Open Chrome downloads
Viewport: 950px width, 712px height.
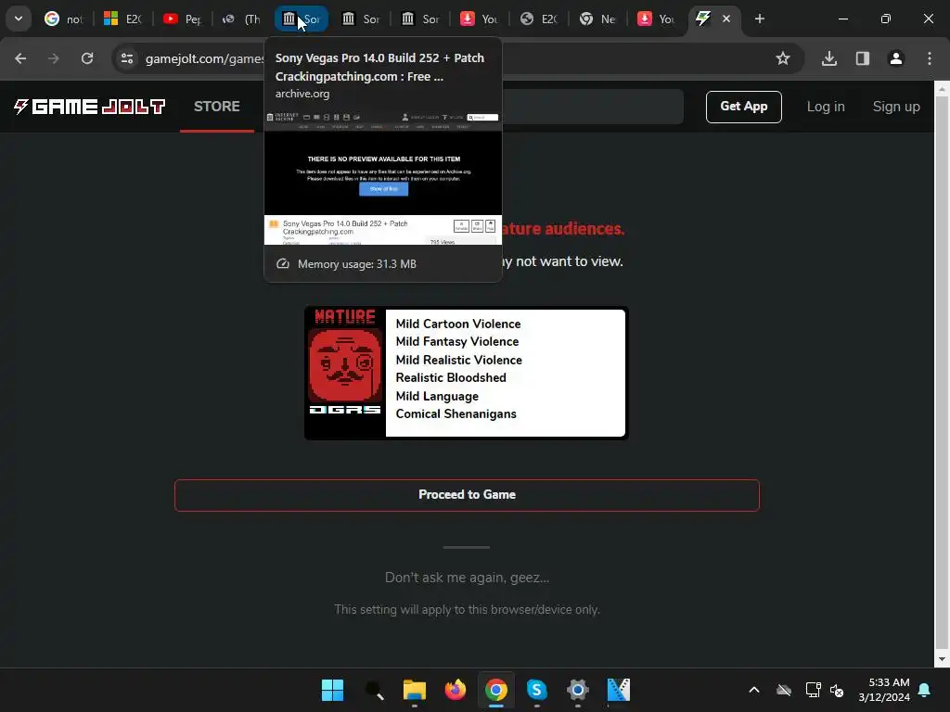pyautogui.click(x=829, y=58)
